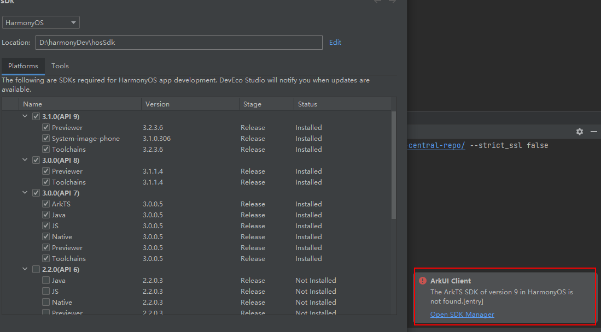The height and width of the screenshot is (332, 601).
Task: Open the settings gear in the right panel
Action: point(580,132)
